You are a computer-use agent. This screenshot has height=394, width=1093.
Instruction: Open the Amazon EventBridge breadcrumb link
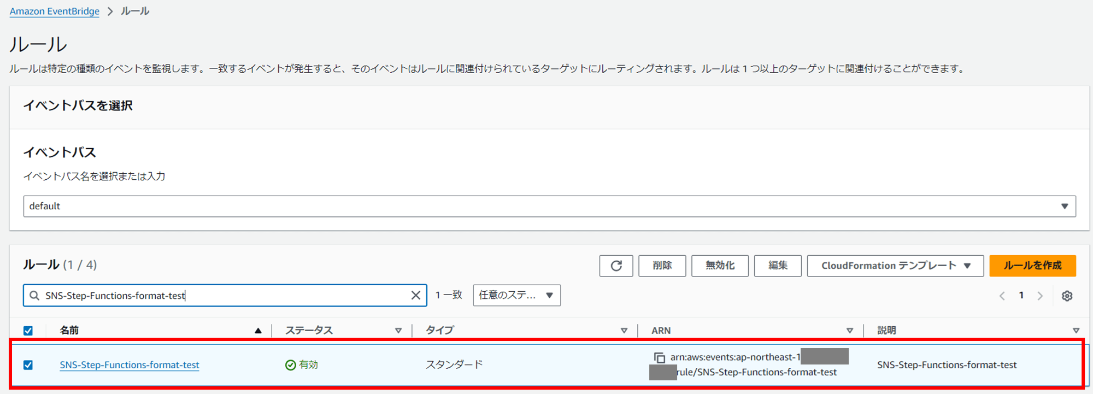click(55, 11)
